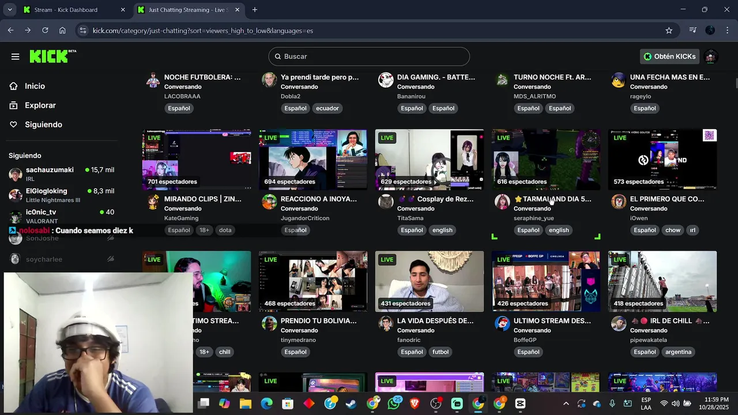Open Steam from the taskbar

(351, 403)
